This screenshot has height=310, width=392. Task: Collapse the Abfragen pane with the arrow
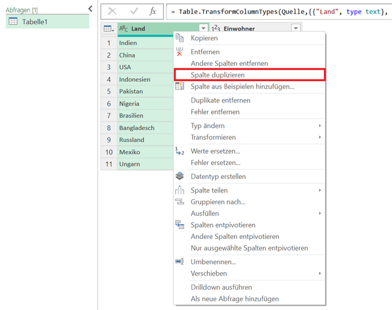tap(90, 8)
